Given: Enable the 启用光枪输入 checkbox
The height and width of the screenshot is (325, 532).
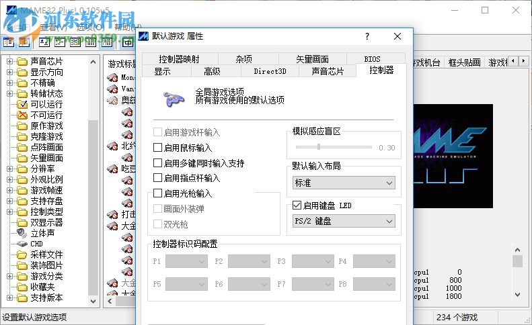Looking at the screenshot, I should (157, 193).
